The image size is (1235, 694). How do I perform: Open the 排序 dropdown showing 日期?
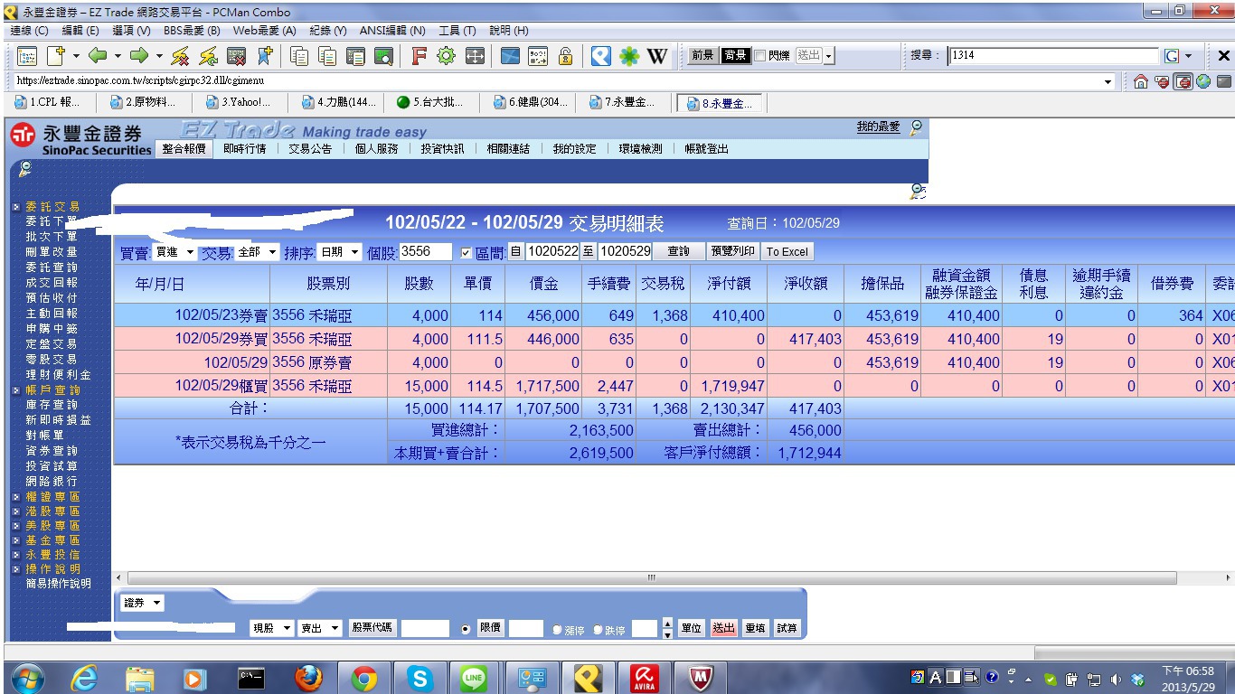[x=339, y=252]
